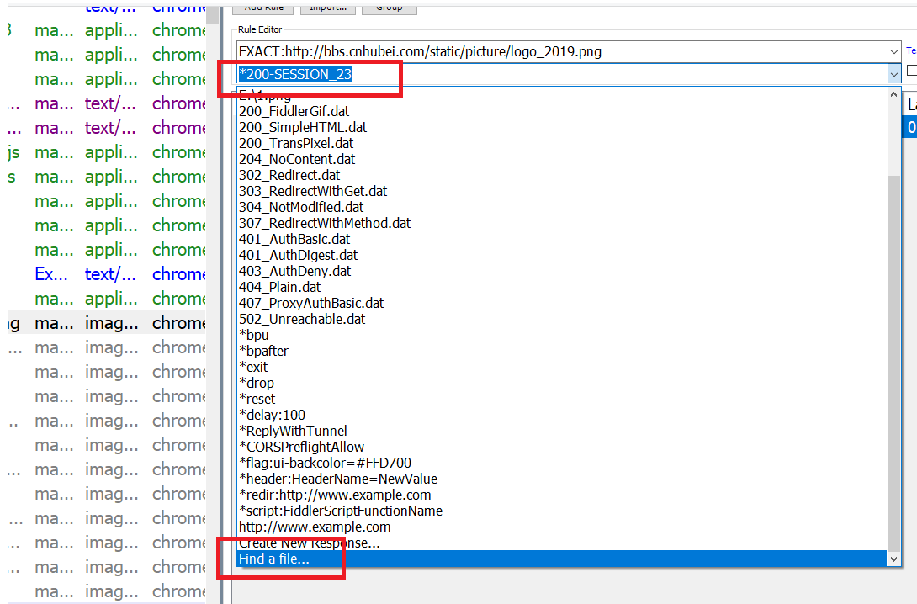
Task: Select the blue Ex... text/... session row
Action: (x=107, y=273)
